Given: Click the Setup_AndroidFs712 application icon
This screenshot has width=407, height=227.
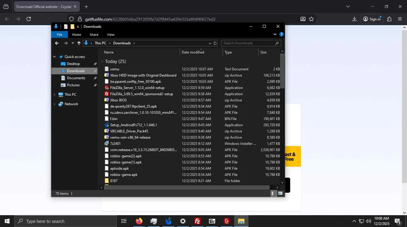Looking at the screenshot, I should (x=107, y=125).
